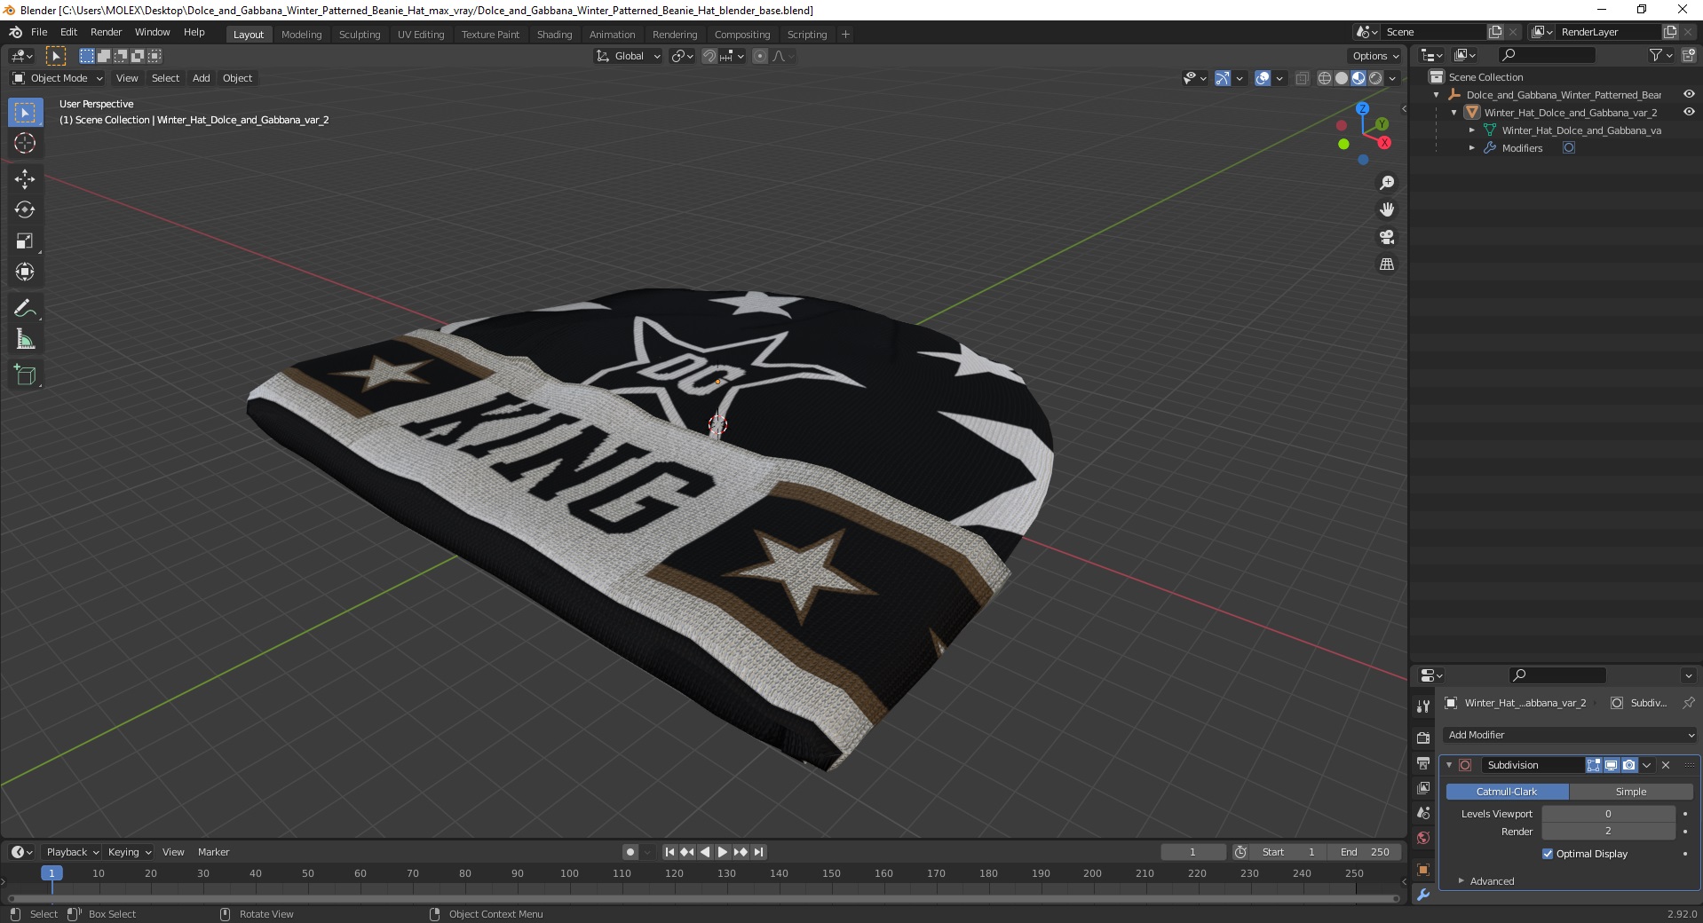Viewport: 1703px width, 923px height.
Task: Open the Options dropdown
Action: [x=1375, y=56]
